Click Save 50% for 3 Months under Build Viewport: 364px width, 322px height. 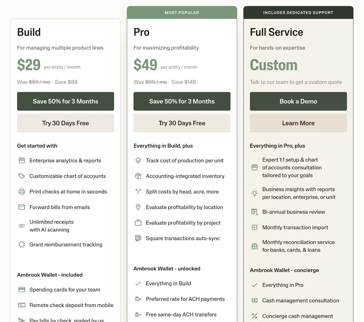click(x=65, y=101)
